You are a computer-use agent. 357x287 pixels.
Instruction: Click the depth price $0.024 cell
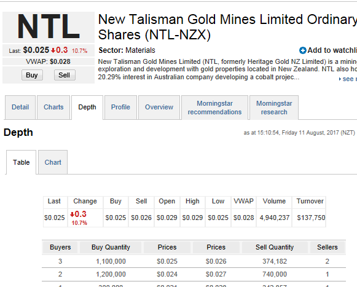167,275
